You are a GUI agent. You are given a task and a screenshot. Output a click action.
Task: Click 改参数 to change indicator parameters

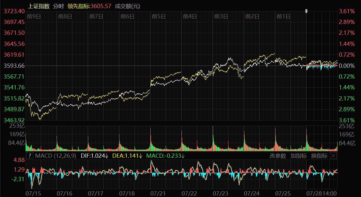[x=278, y=156]
